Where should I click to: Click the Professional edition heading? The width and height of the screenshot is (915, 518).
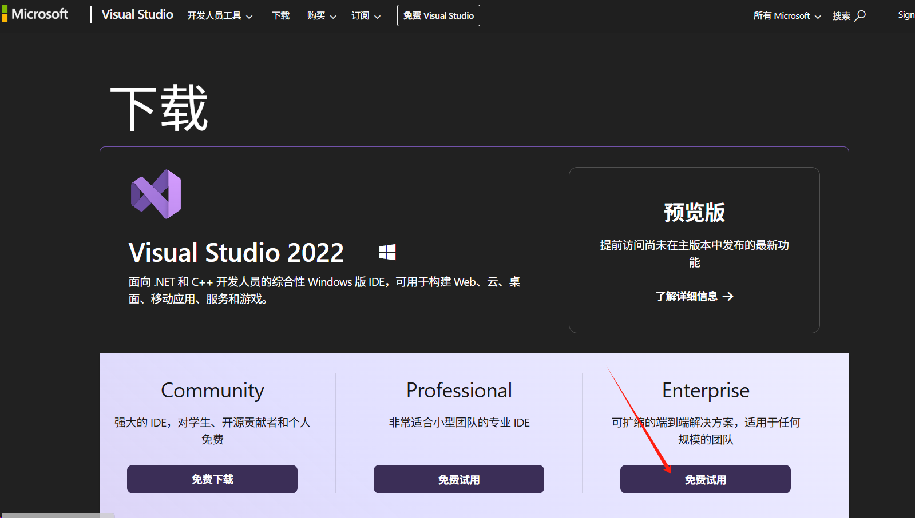(459, 391)
